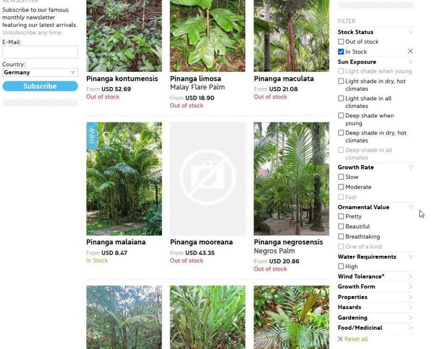Uncheck the In Stock checkbox
The width and height of the screenshot is (440, 349).
point(341,52)
